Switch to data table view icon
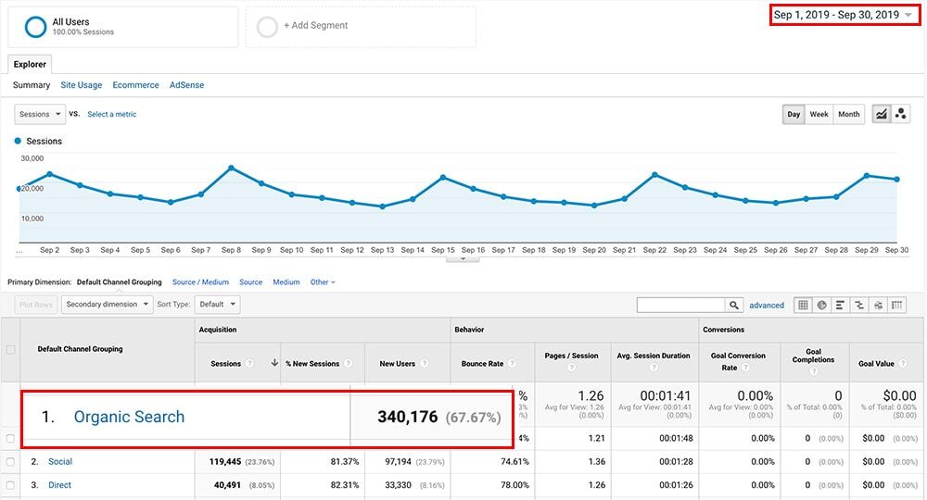This screenshot has height=500, width=927. click(803, 305)
